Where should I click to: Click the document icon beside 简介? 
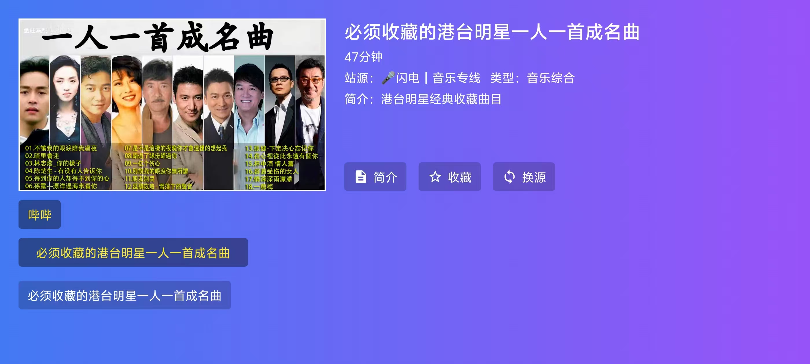pyautogui.click(x=360, y=177)
